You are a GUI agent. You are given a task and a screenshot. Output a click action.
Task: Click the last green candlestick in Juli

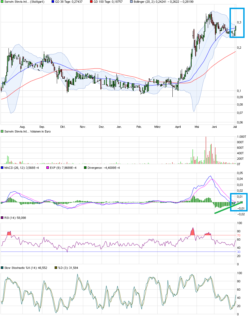236,28
